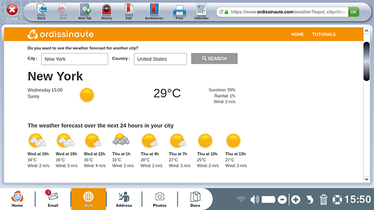This screenshot has height=210, width=374.
Task: Click the page scroll down arrow
Action: [367, 179]
